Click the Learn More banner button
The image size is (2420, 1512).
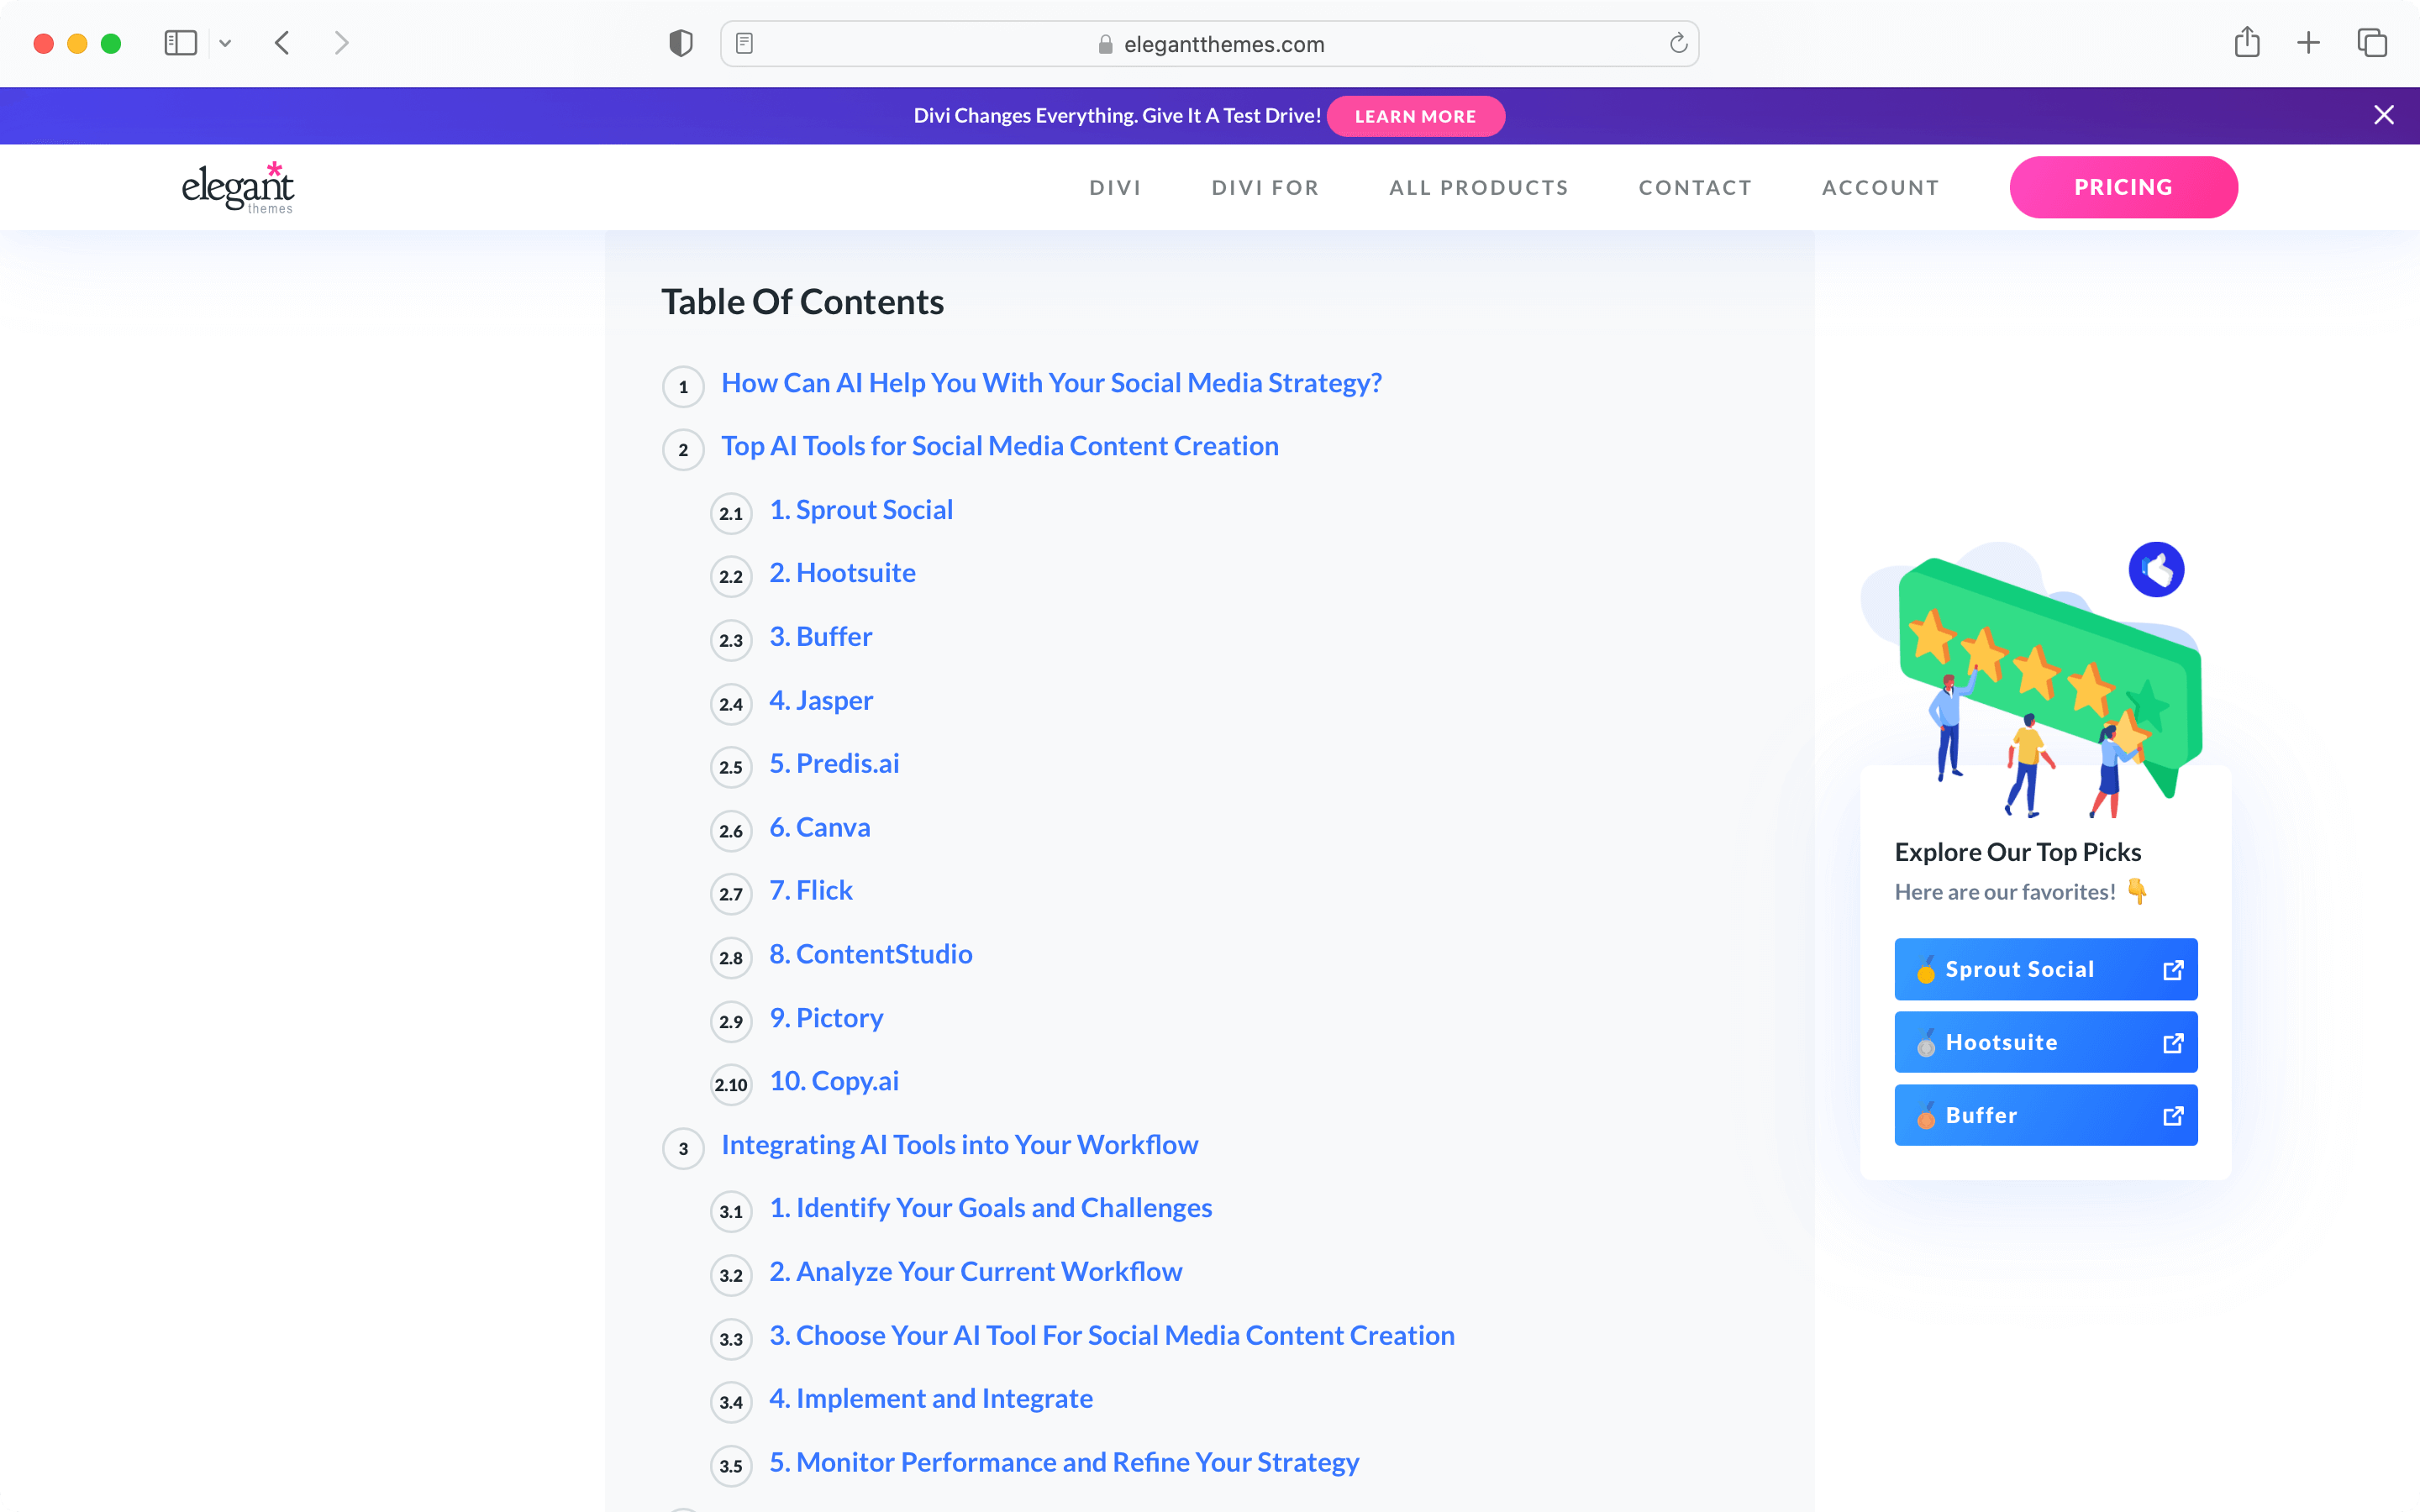[x=1415, y=116]
